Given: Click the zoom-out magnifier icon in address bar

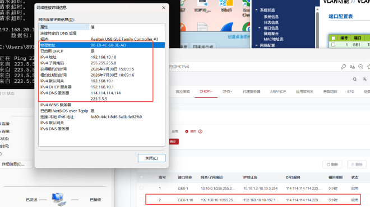Looking at the screenshot, I should 360,67.
